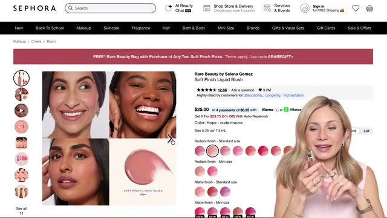Open the Hair menu

click(166, 28)
